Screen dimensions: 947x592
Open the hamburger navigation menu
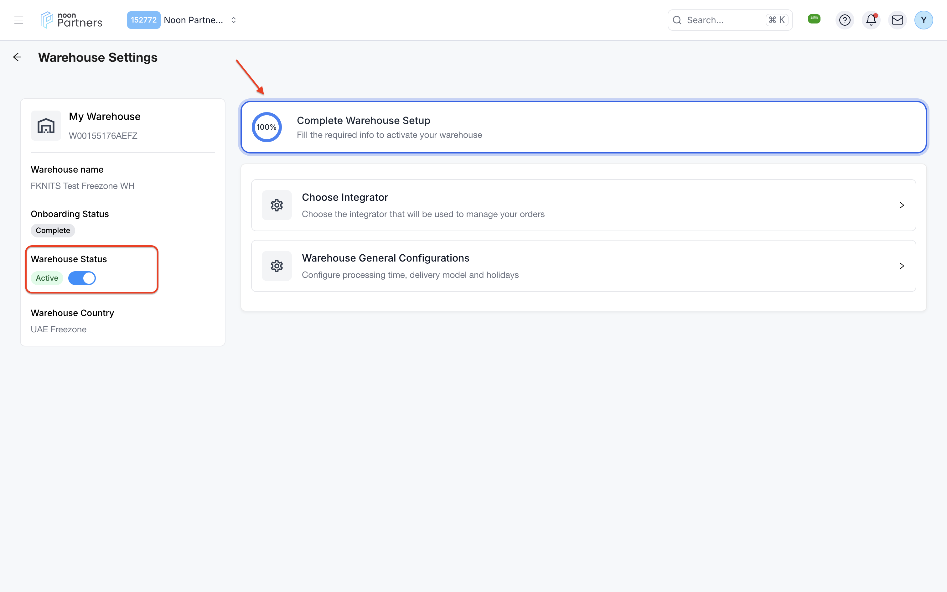pyautogui.click(x=19, y=20)
